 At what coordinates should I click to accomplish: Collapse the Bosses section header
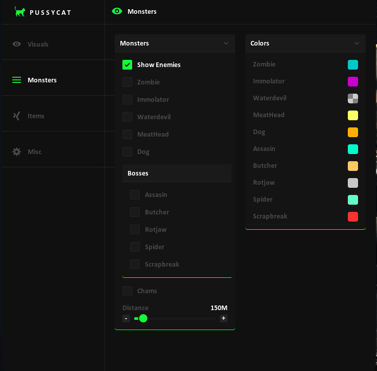[177, 173]
